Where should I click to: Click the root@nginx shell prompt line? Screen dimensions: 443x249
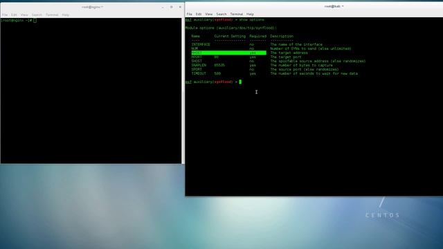coord(19,21)
